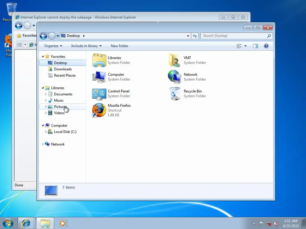Show hidden tray icons arrow
The image size is (306, 229).
tap(254, 223)
